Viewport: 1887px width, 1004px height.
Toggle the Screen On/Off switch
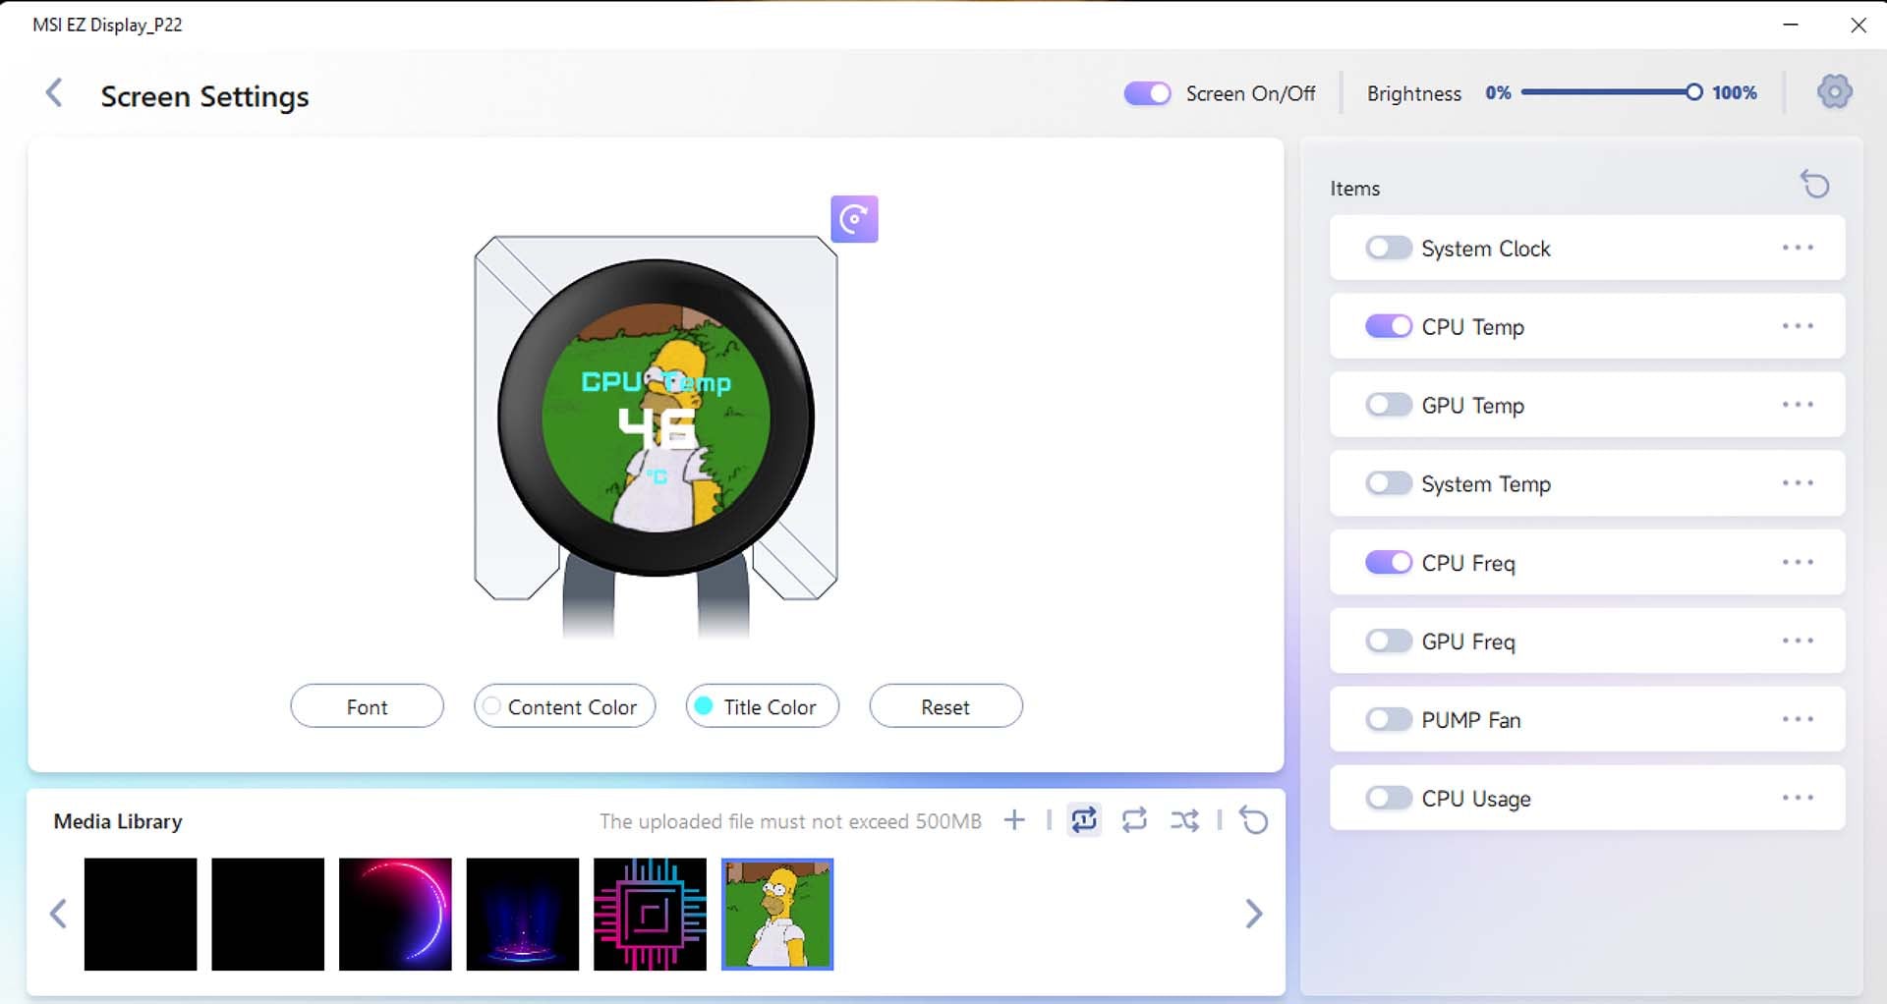coord(1147,93)
